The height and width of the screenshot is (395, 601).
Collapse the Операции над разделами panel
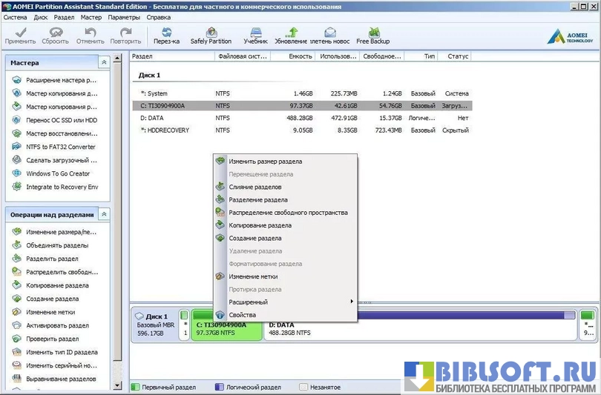pyautogui.click(x=104, y=214)
